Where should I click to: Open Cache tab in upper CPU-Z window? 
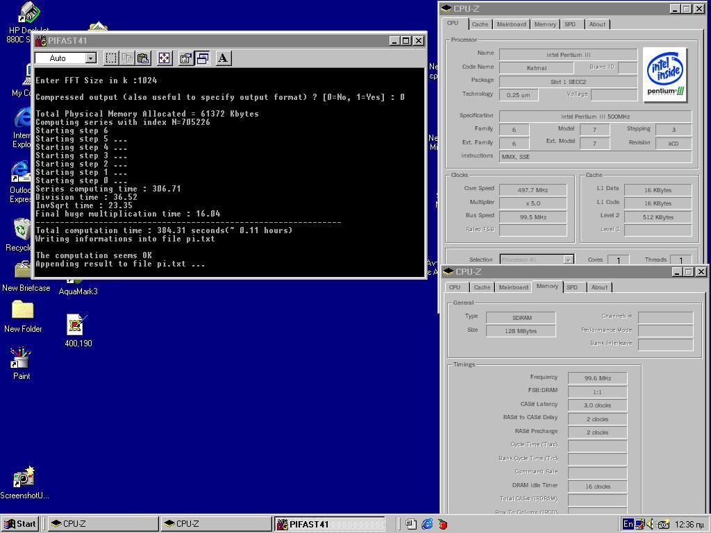[x=480, y=24]
